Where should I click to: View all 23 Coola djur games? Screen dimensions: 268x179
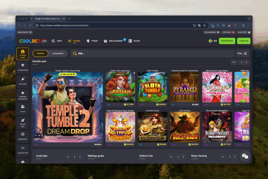[x=68, y=157]
